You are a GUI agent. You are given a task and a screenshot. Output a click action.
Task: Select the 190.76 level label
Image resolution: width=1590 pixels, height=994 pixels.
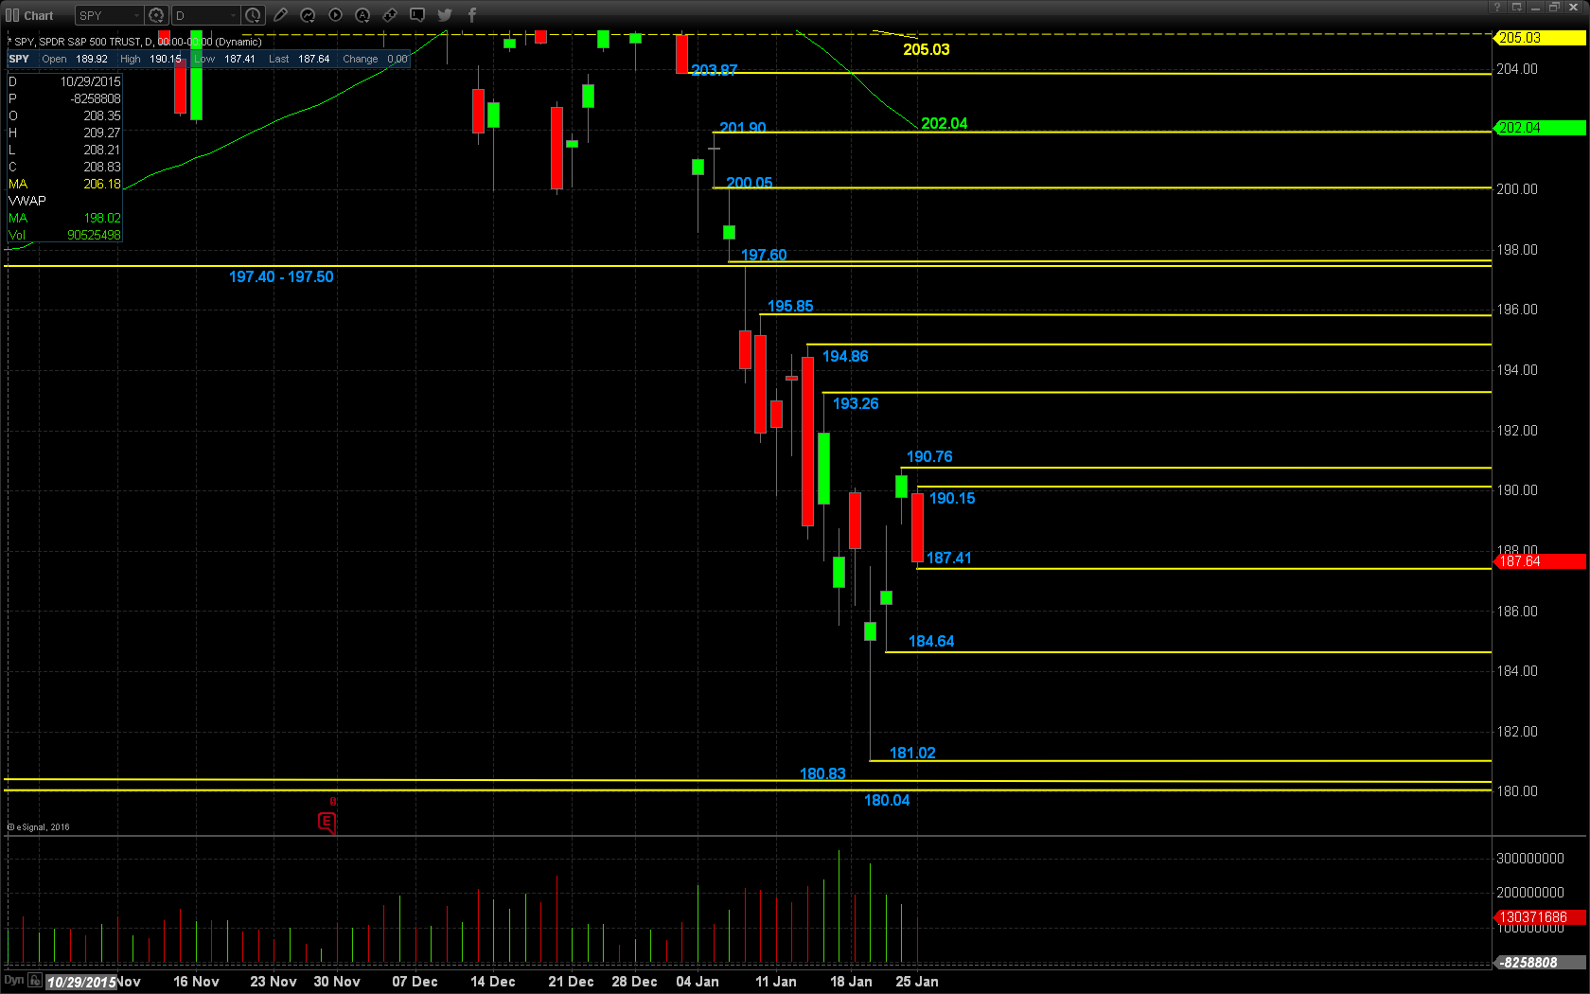tap(929, 456)
